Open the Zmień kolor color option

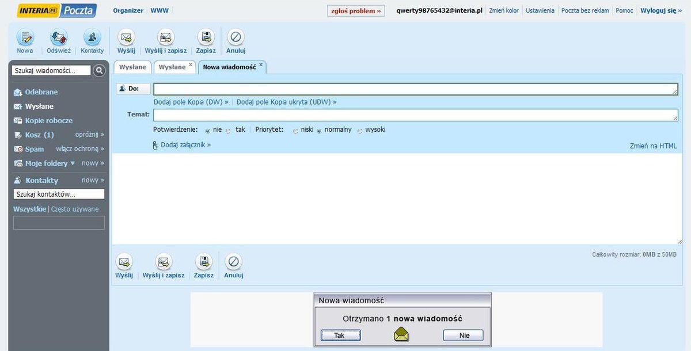click(503, 10)
